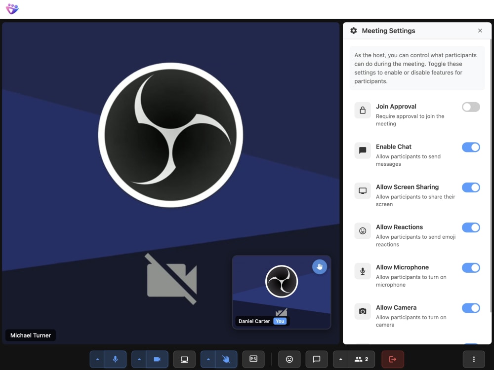Click 'Require approval to join the meeting' text
Image resolution: width=494 pixels, height=370 pixels.
coord(410,120)
